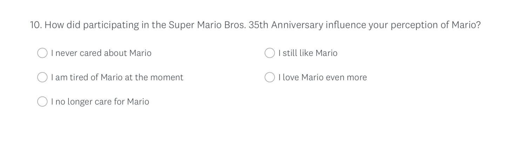The height and width of the screenshot is (141, 505).
Task: Click the word "perception" in the question
Action: click(x=414, y=25)
